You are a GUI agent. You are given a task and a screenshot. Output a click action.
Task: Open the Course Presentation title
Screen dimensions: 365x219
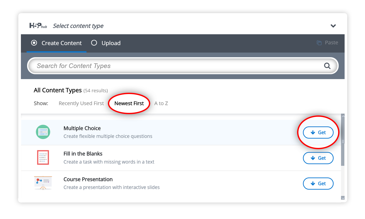88,179
